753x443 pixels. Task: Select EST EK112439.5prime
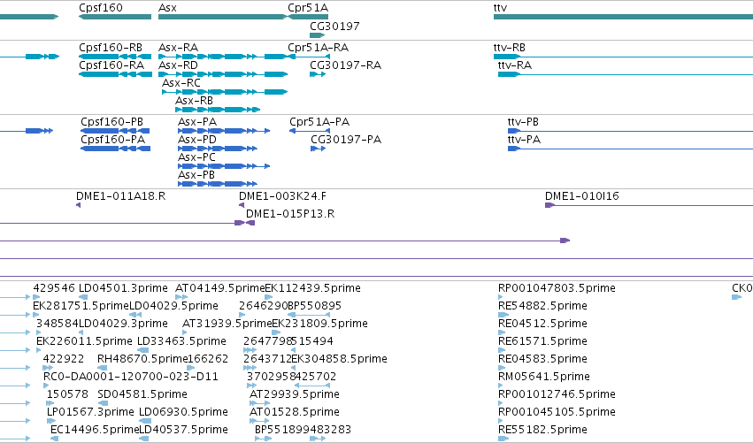click(x=312, y=288)
